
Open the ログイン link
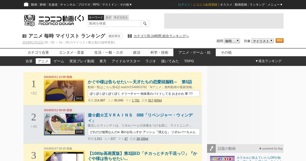[184, 5]
